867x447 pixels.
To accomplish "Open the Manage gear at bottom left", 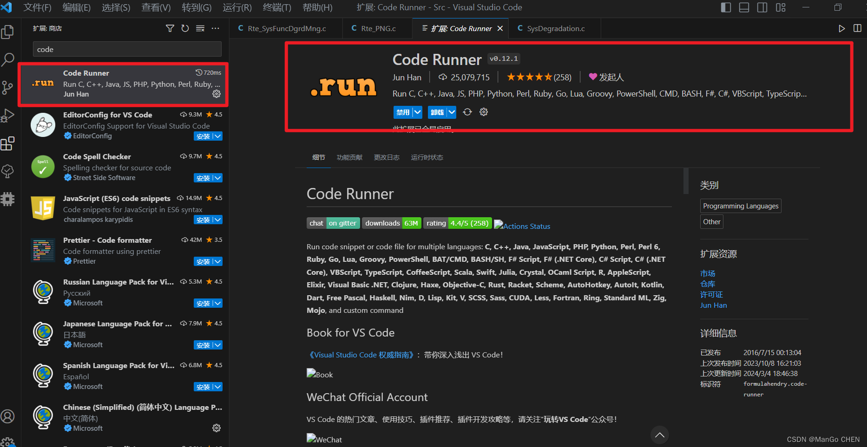I will (8, 441).
